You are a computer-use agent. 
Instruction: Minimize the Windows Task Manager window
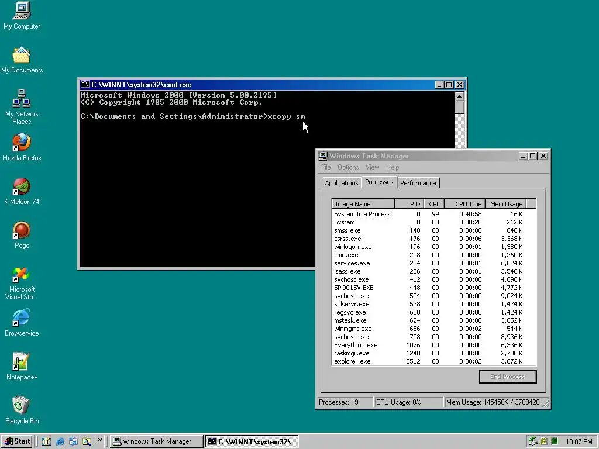(x=523, y=156)
